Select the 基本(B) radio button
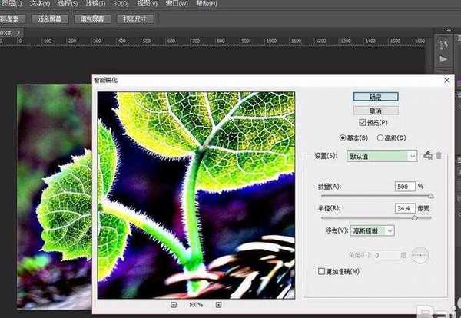 343,137
